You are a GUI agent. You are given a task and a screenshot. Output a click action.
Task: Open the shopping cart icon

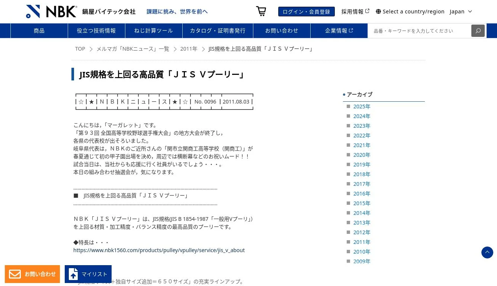click(x=261, y=11)
